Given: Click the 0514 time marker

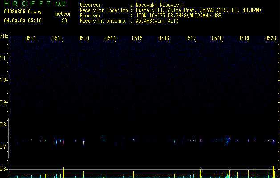Looking at the screenshot, I should point(110,38).
